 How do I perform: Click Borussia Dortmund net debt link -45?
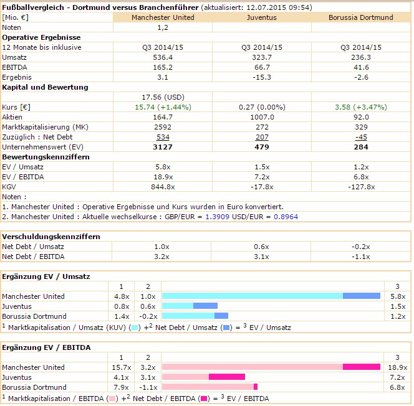[361, 137]
